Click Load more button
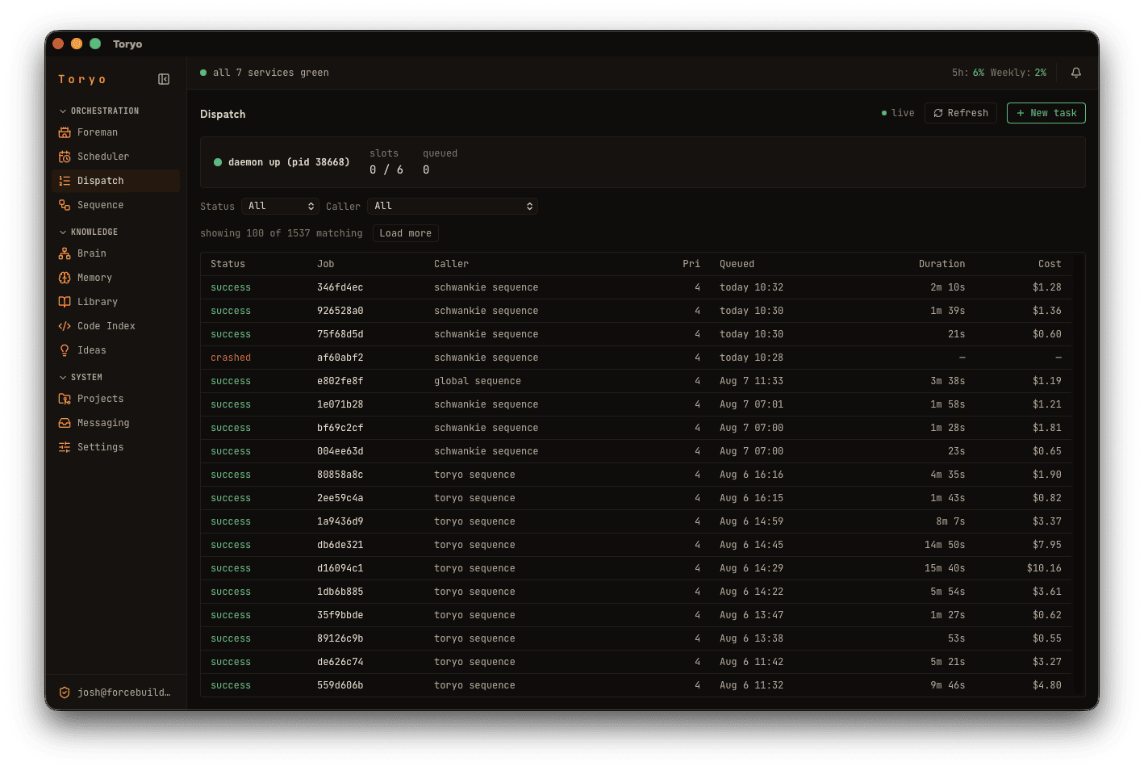Image resolution: width=1144 pixels, height=770 pixels. click(406, 233)
